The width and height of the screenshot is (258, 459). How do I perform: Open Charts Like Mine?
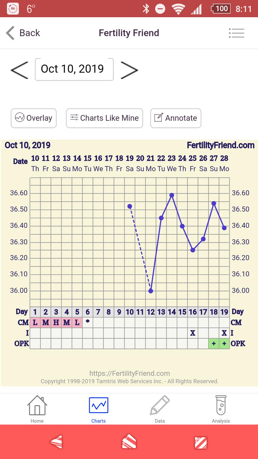click(x=104, y=118)
